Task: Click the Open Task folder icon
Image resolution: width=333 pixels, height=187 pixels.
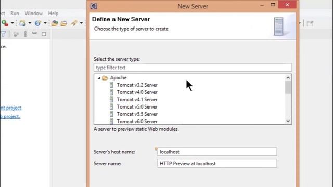Action: (x=63, y=23)
